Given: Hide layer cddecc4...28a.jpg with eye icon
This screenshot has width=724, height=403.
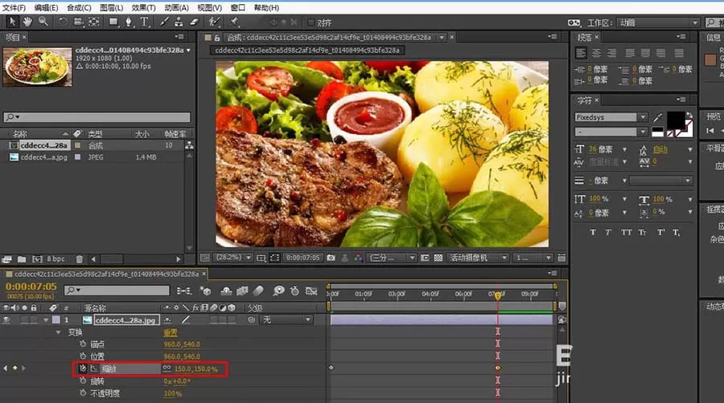Looking at the screenshot, I should [6, 320].
